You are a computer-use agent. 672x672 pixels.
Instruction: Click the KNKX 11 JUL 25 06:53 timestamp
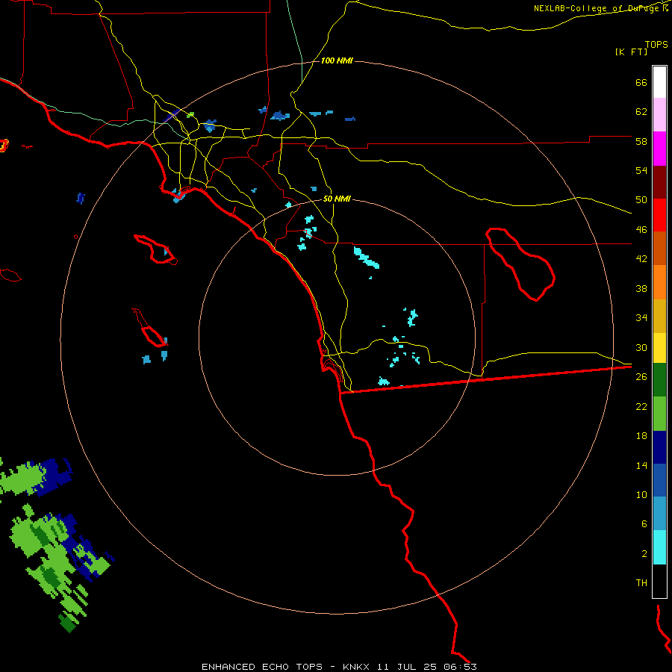click(x=409, y=667)
